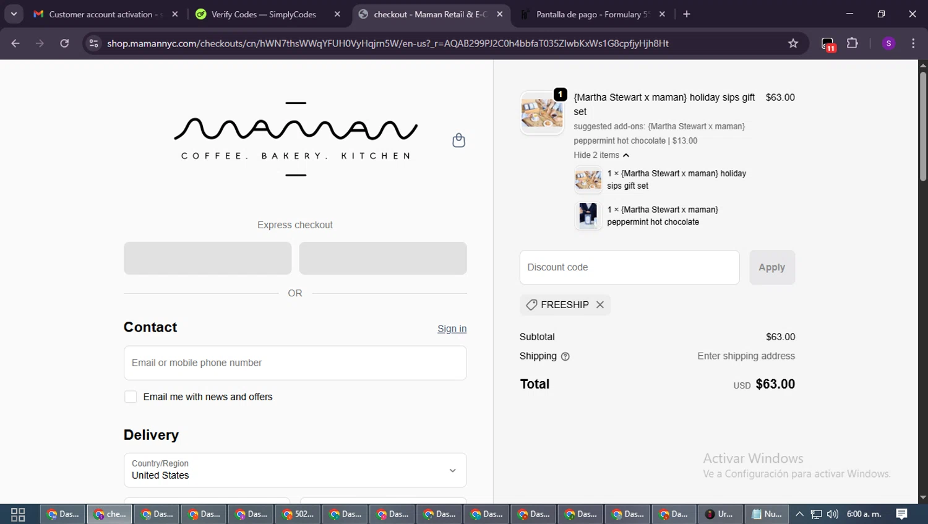Click the first express checkout button
This screenshot has width=928, height=524.
(207, 258)
